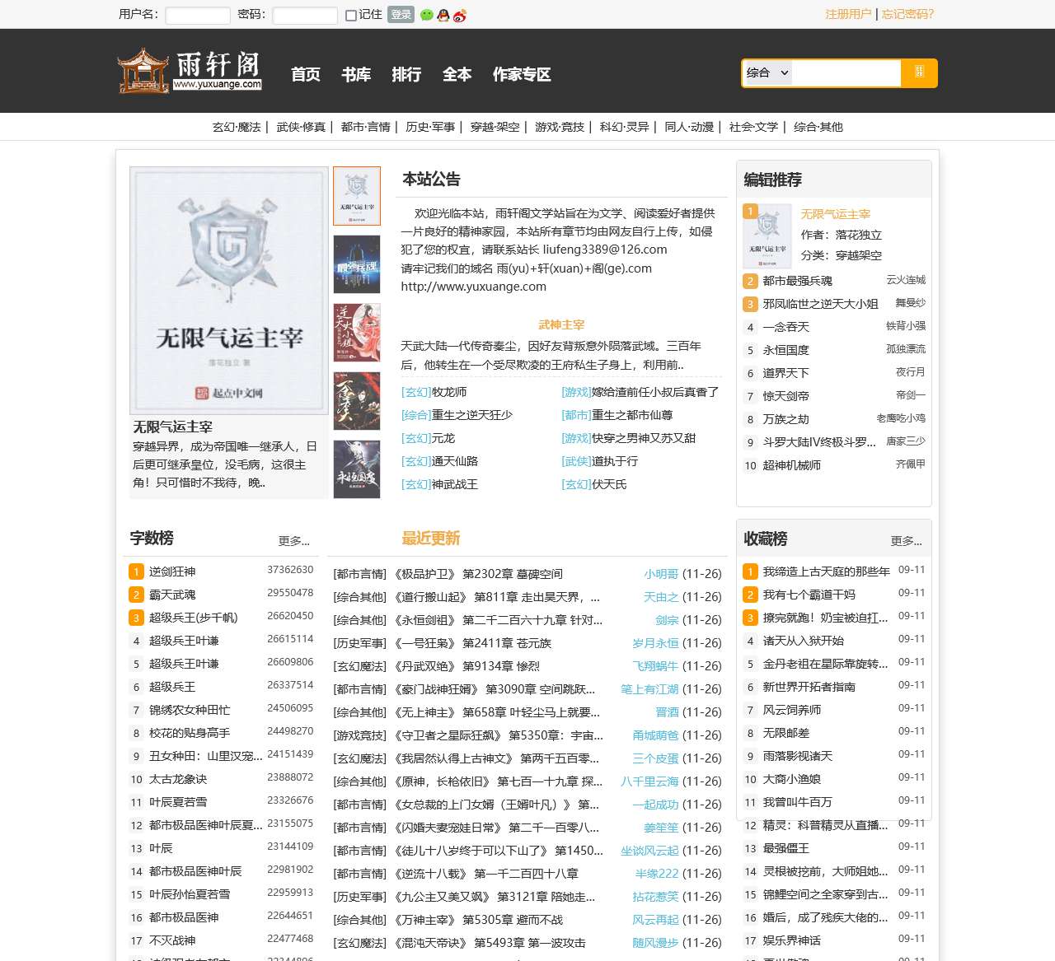This screenshot has width=1055, height=961.
Task: Tick the 记住 remember-me checkbox
Action: pos(351,15)
